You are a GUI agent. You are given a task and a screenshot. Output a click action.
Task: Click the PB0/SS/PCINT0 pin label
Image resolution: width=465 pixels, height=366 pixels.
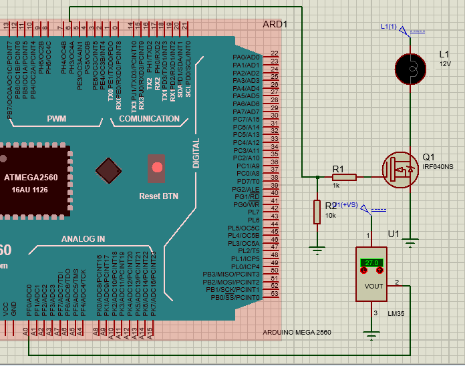[x=235, y=297]
